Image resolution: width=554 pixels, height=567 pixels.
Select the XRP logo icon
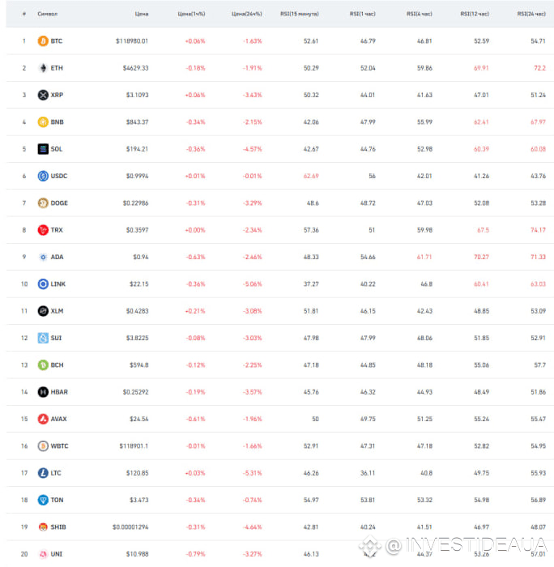click(x=43, y=95)
